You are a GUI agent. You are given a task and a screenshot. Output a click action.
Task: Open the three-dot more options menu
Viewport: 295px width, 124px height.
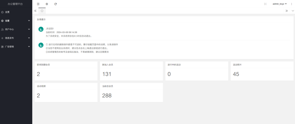click(292, 4)
